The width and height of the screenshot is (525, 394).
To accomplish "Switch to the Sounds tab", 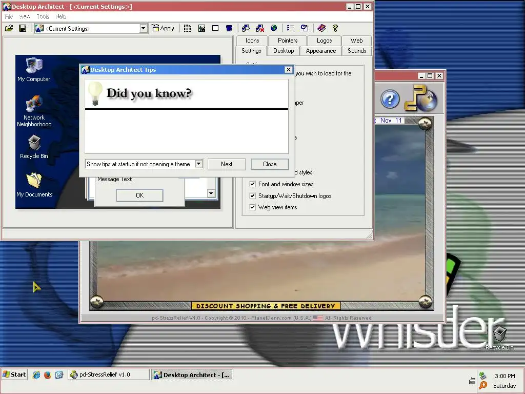I will tap(357, 51).
